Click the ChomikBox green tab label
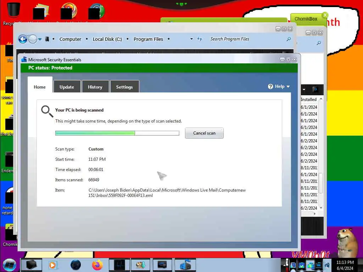Screen dimensions: 363x272 [306, 19]
